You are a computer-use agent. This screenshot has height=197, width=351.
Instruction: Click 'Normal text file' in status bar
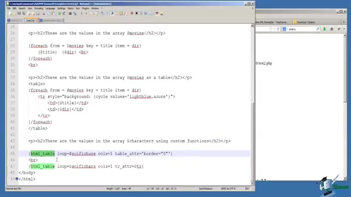tap(13, 189)
